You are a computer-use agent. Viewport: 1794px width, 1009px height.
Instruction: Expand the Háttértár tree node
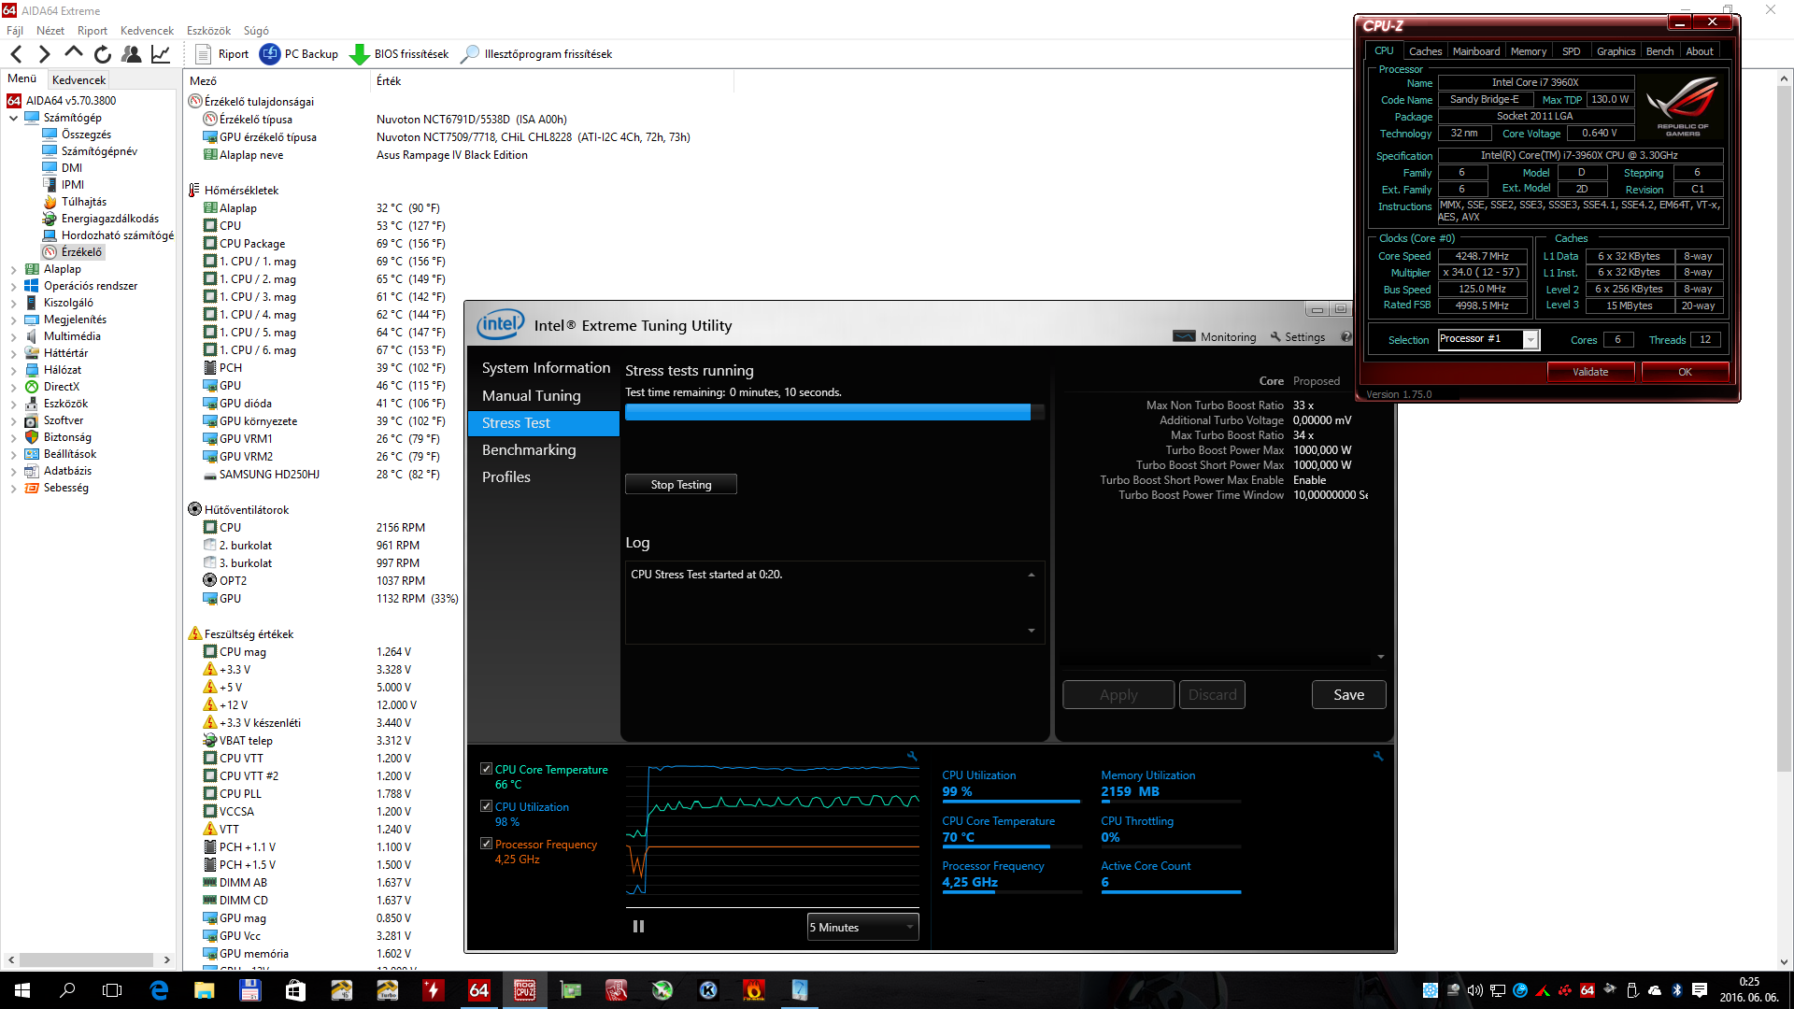point(14,353)
